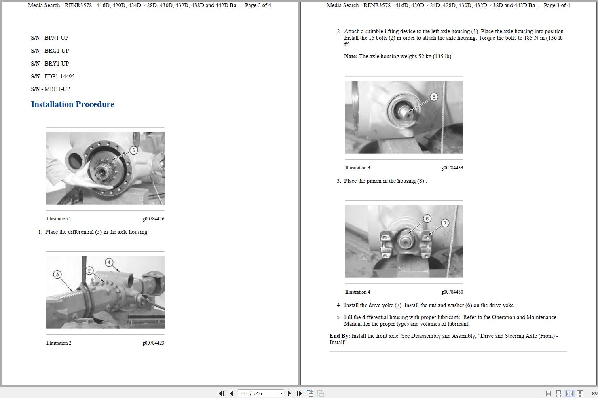The height and width of the screenshot is (398, 598).
Task: Click the Installation Procedure heading
Action: 72,104
